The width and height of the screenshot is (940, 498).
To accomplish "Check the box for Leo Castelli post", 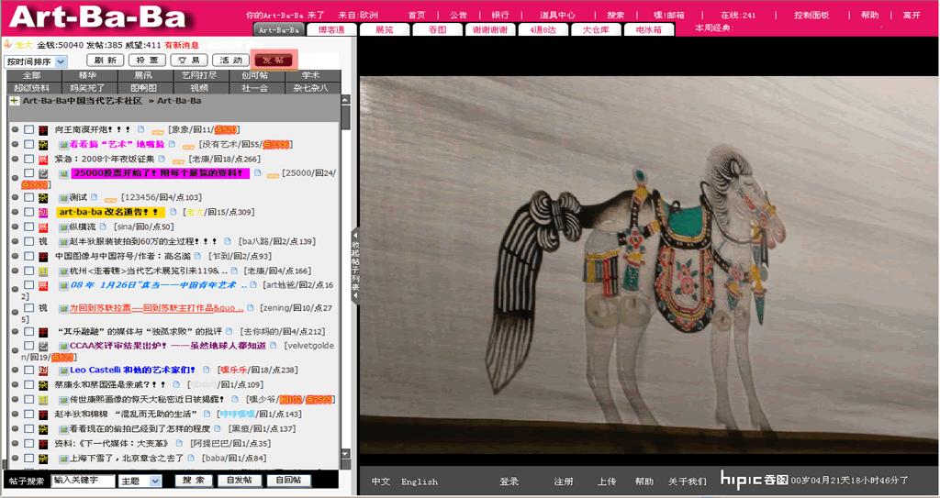I will coord(28,370).
